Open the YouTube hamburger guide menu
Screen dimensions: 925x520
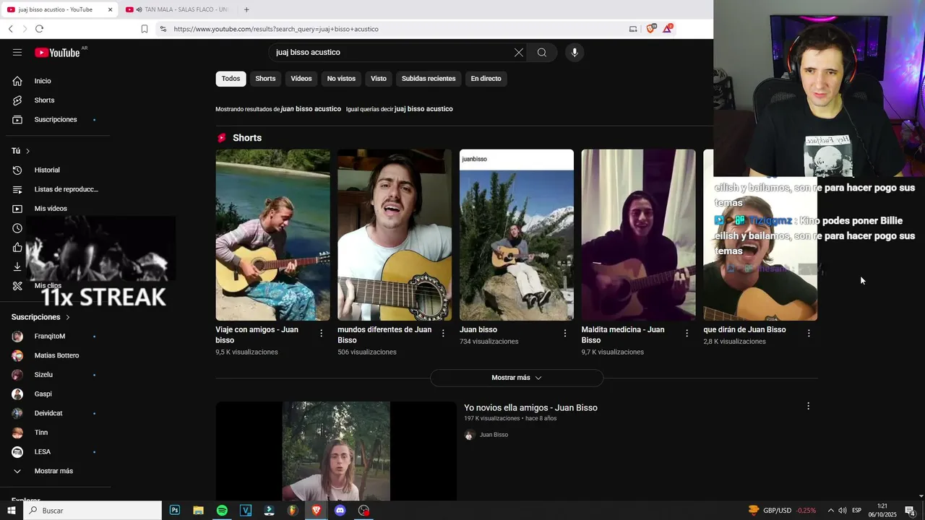[17, 52]
